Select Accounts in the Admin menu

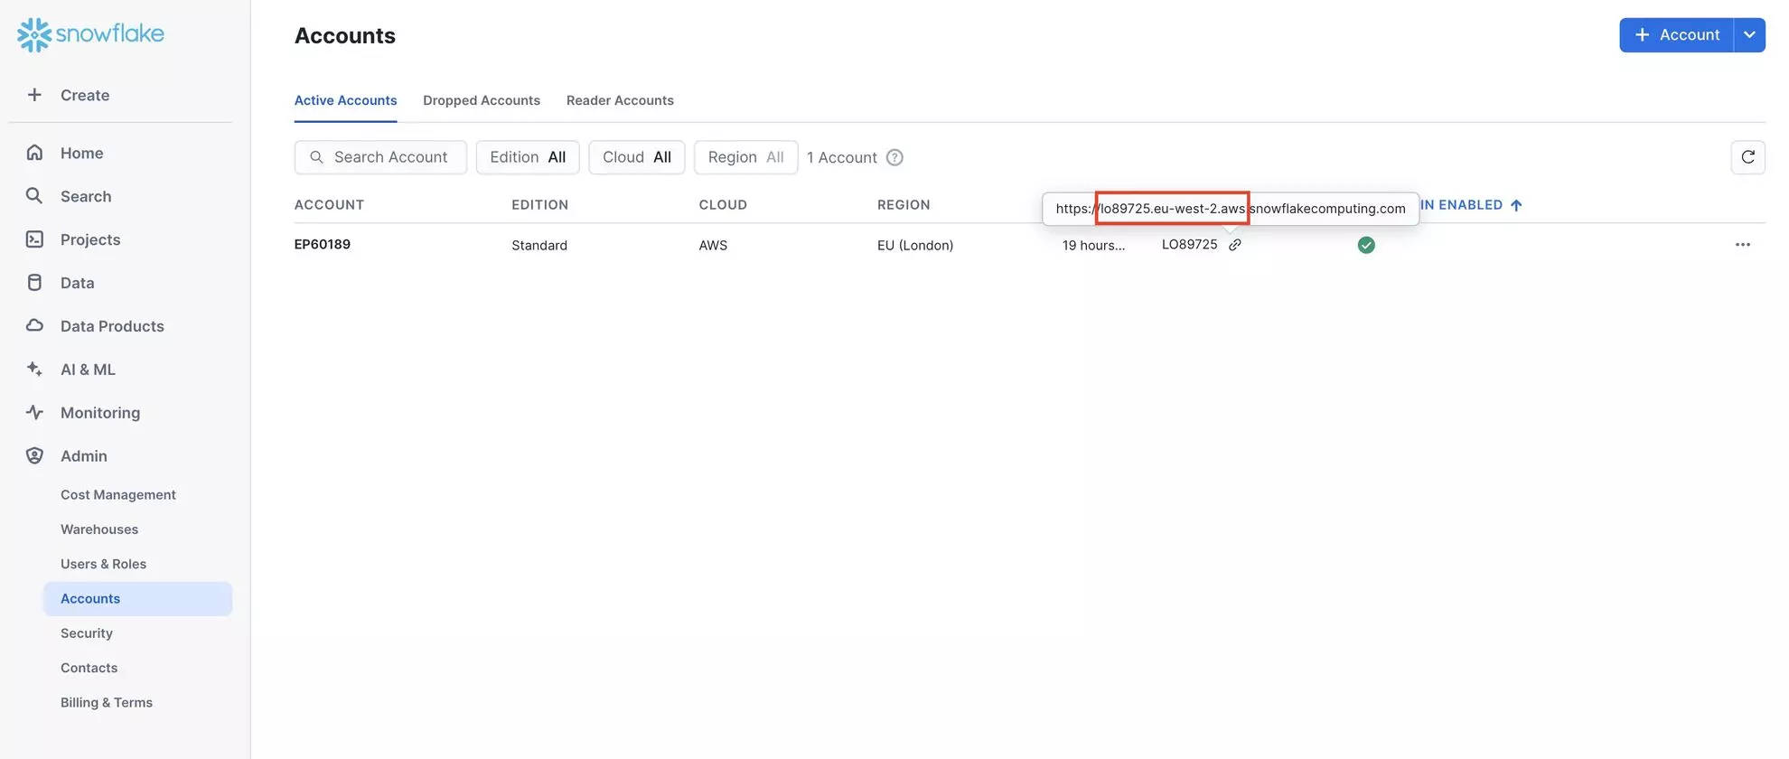(x=137, y=599)
